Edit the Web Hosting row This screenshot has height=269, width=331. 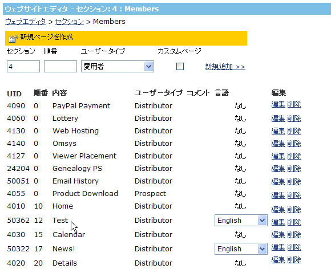click(x=278, y=131)
